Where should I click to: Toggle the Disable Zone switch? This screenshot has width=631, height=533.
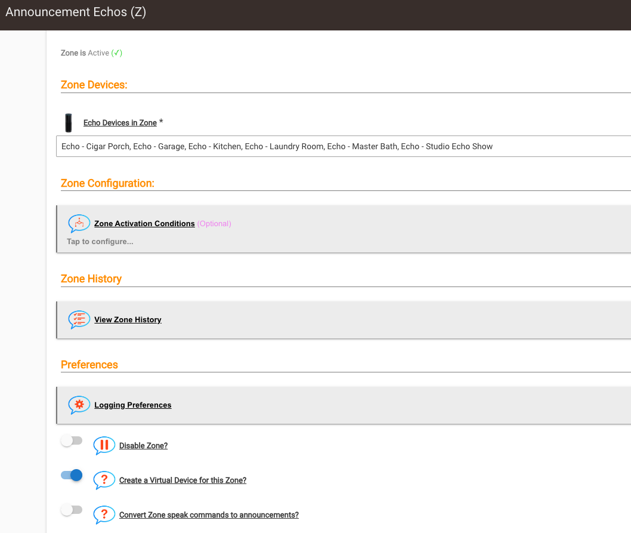coord(72,440)
